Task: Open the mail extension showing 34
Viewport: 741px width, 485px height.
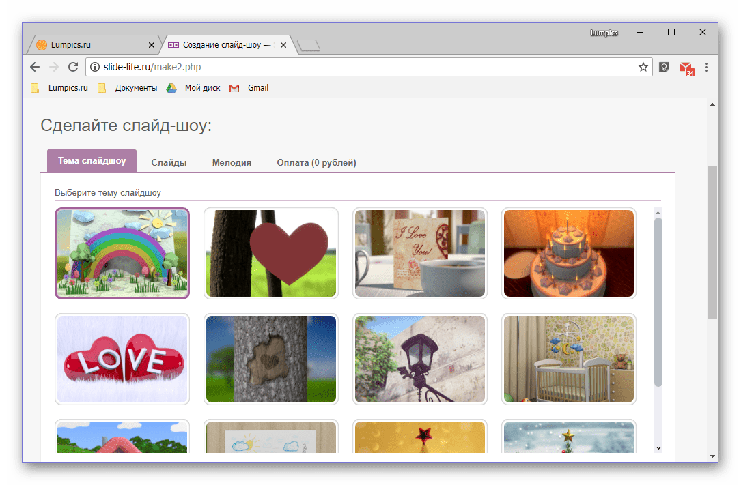Action: 687,68
